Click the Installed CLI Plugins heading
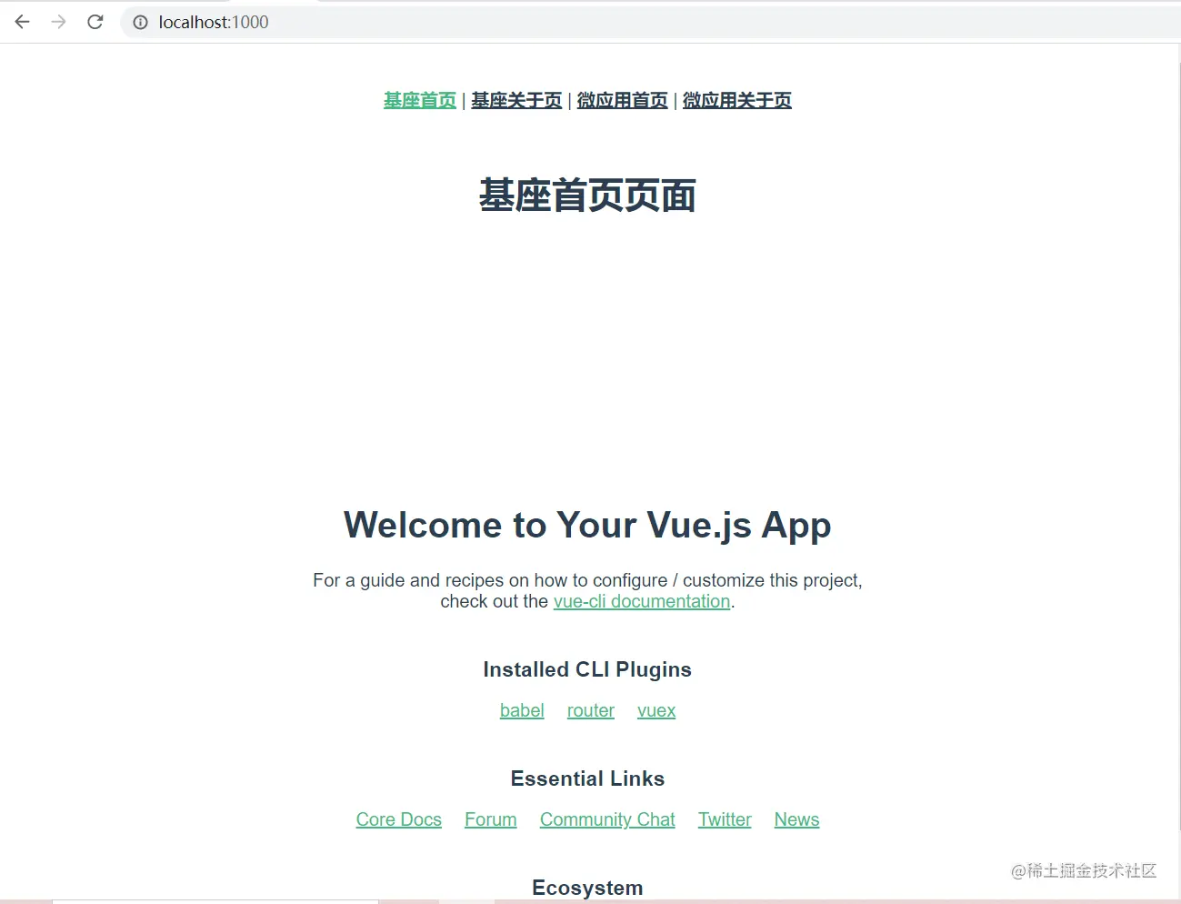 coord(587,669)
